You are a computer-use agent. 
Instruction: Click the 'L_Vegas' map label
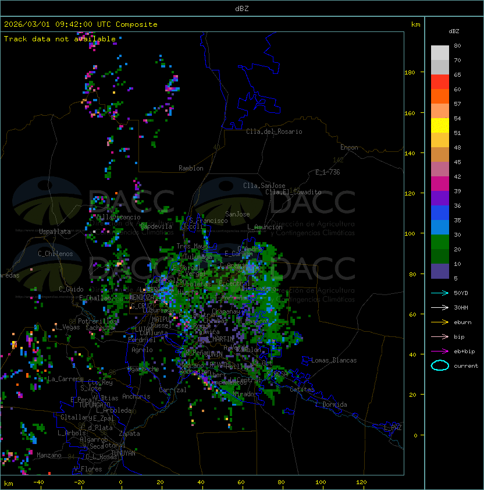click(67, 327)
